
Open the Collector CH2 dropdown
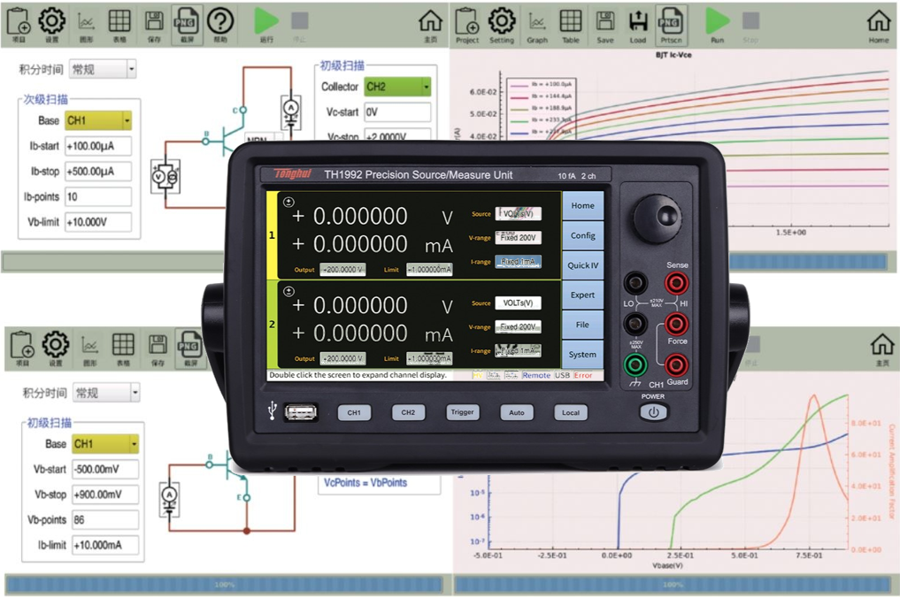point(397,87)
